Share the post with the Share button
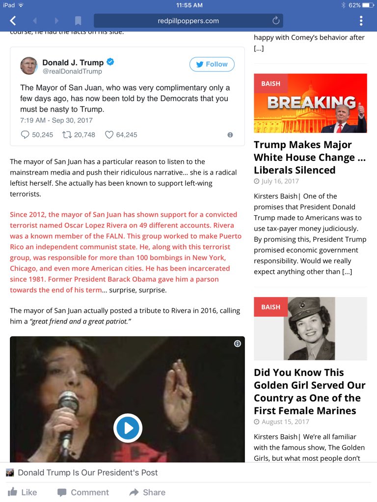The image size is (377, 502). [147, 492]
